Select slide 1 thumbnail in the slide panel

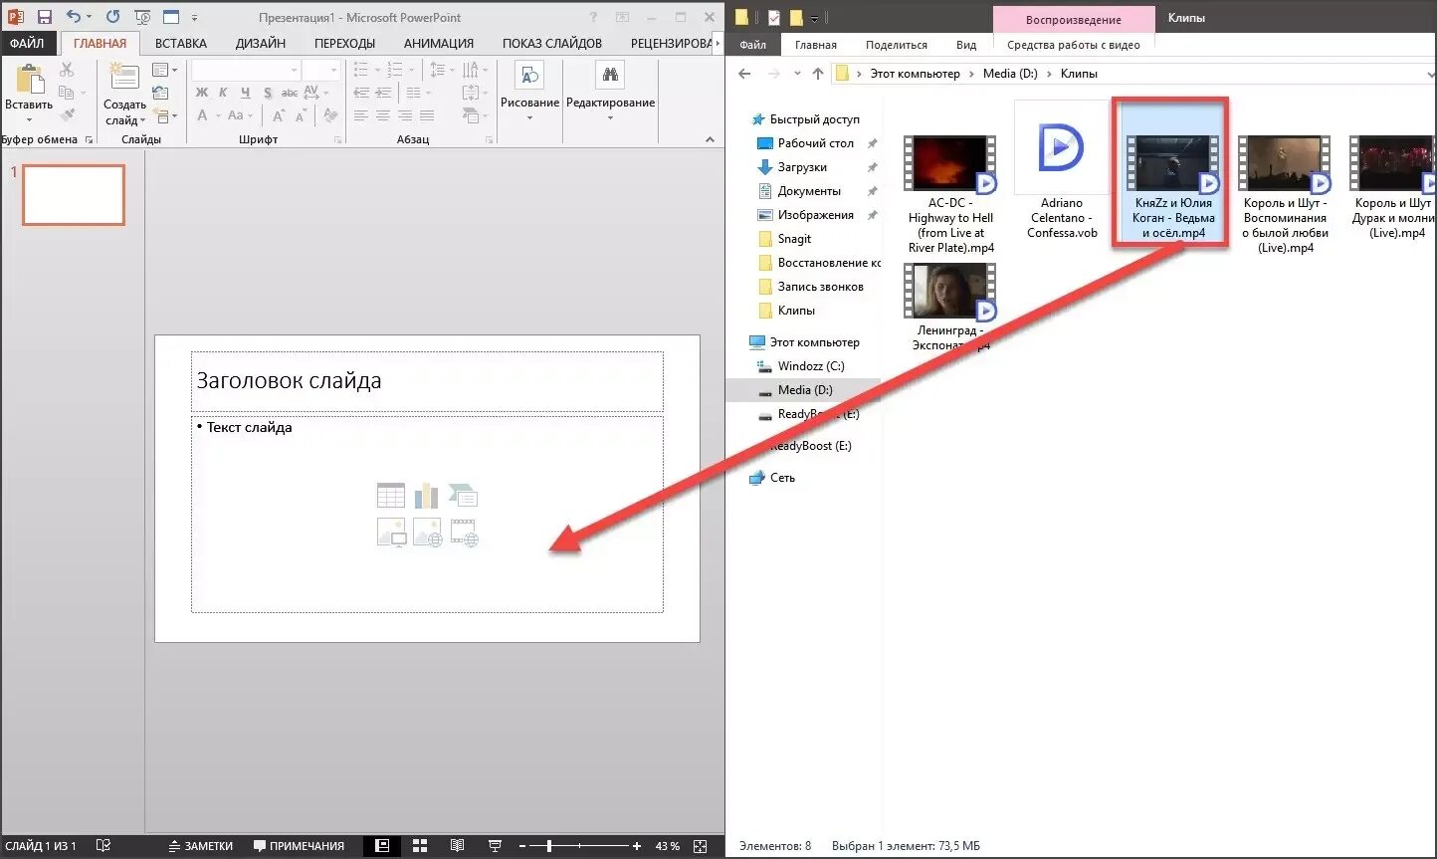coord(74,195)
